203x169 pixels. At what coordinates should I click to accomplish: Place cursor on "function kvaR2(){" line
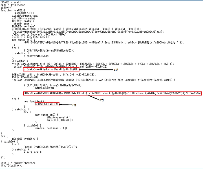click(x=13, y=10)
